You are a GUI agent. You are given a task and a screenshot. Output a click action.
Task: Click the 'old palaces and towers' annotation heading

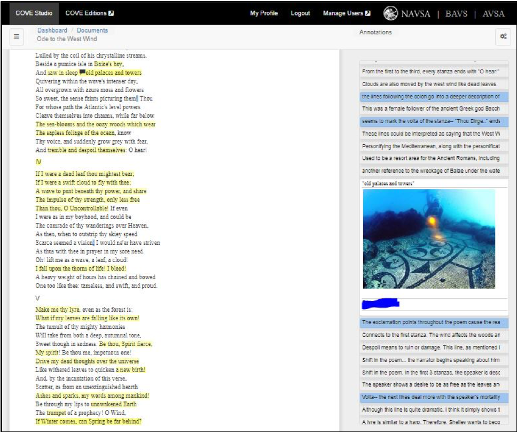click(x=388, y=183)
